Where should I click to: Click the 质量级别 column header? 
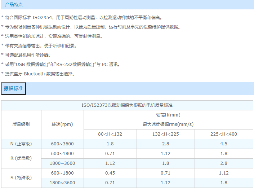point(21,124)
